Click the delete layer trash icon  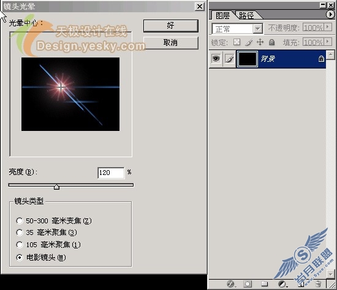318,284
